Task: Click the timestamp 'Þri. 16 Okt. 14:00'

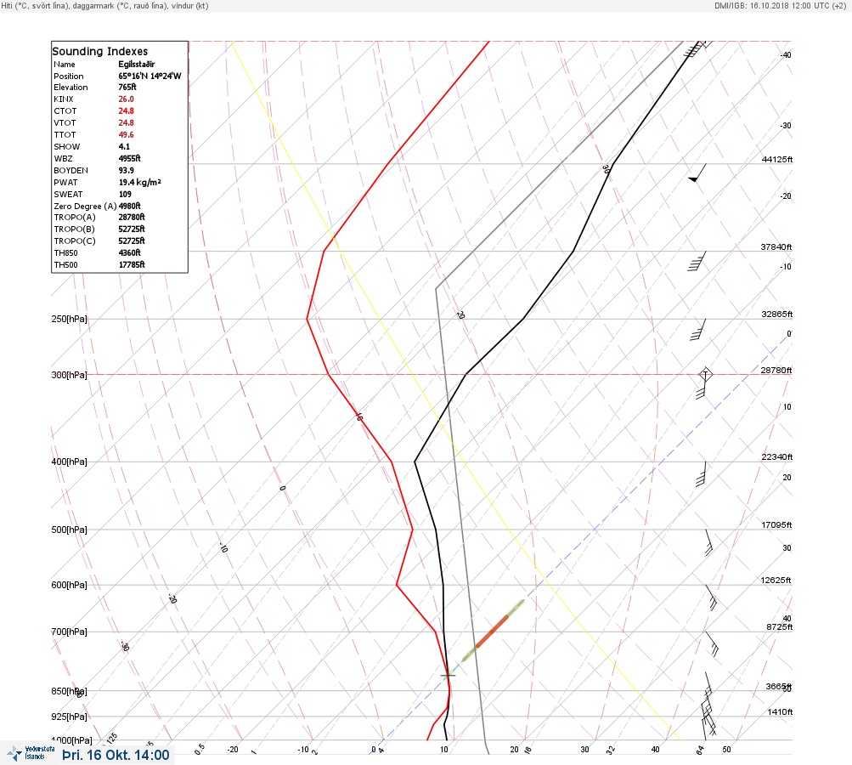Action: pyautogui.click(x=116, y=755)
